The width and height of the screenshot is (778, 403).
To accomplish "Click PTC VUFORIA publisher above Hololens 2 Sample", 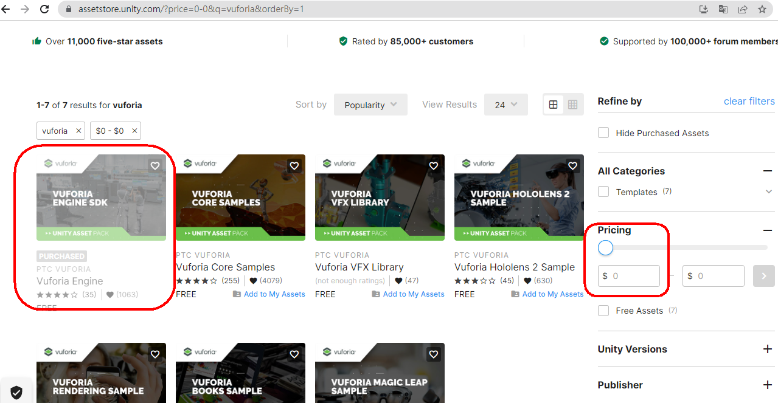I will 481,255.
